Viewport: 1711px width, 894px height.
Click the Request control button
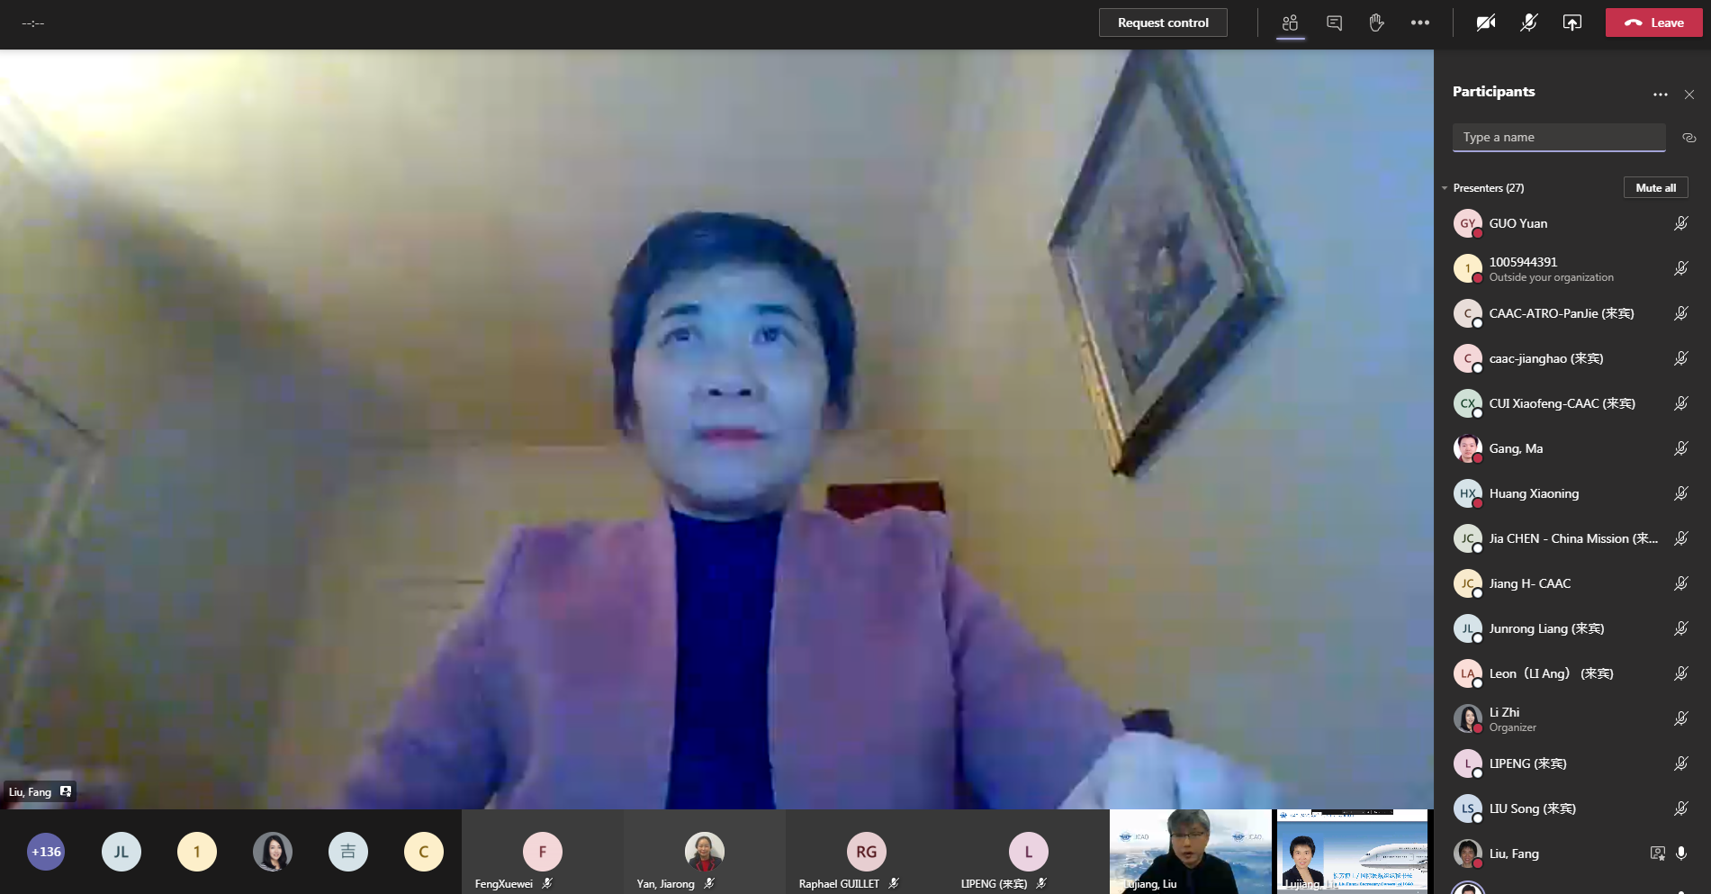(x=1162, y=23)
